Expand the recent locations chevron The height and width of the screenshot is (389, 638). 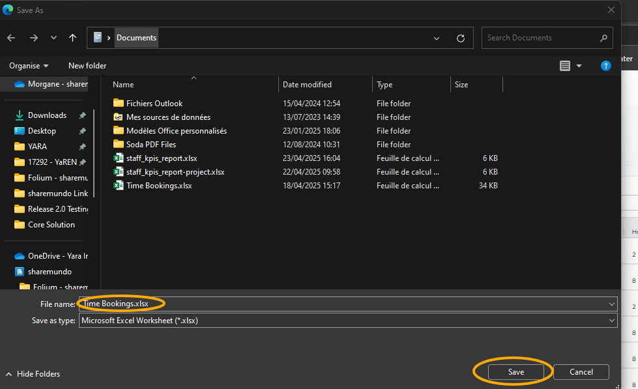53,38
